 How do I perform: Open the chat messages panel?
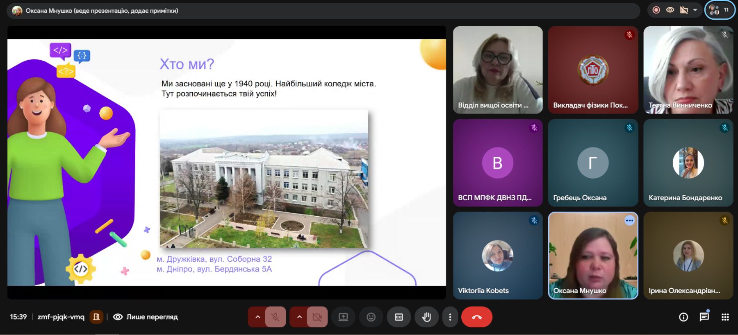click(x=704, y=317)
